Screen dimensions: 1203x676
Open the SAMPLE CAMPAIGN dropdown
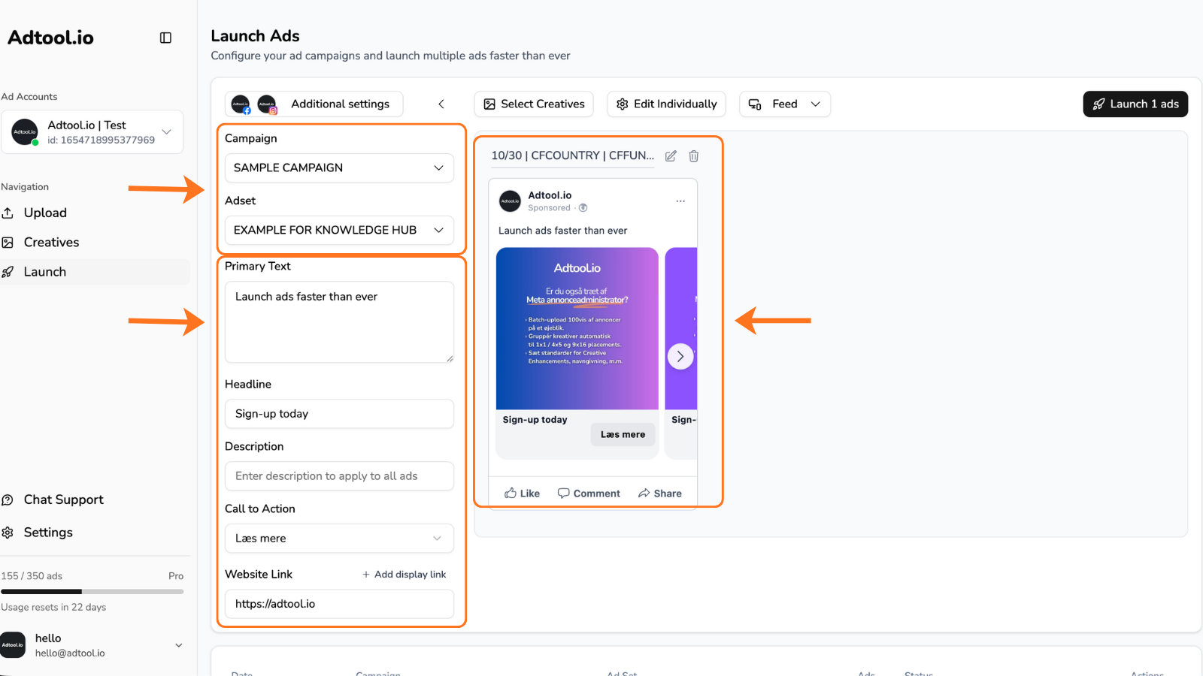[x=339, y=167]
